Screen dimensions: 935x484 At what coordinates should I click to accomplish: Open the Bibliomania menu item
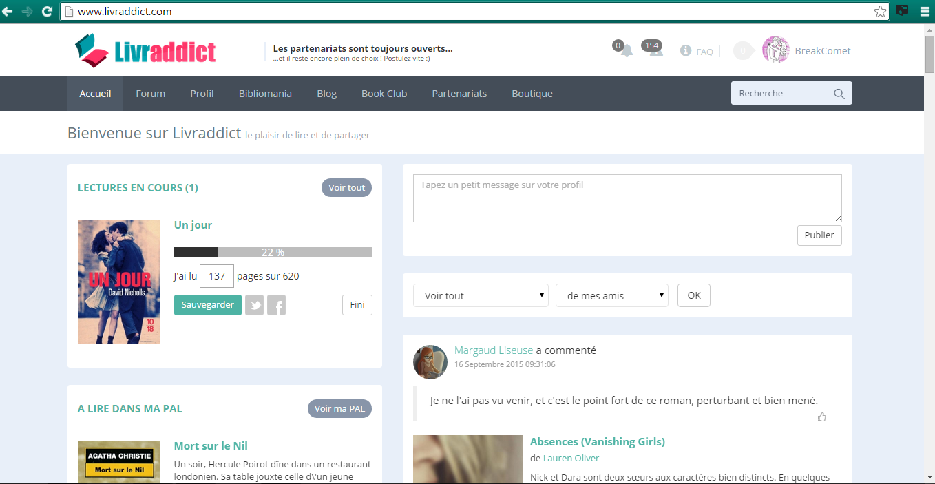pyautogui.click(x=265, y=94)
